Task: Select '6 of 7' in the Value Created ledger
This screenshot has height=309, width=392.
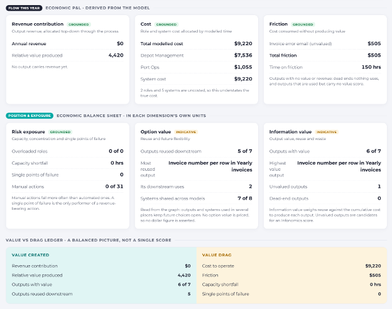Action: (184, 285)
